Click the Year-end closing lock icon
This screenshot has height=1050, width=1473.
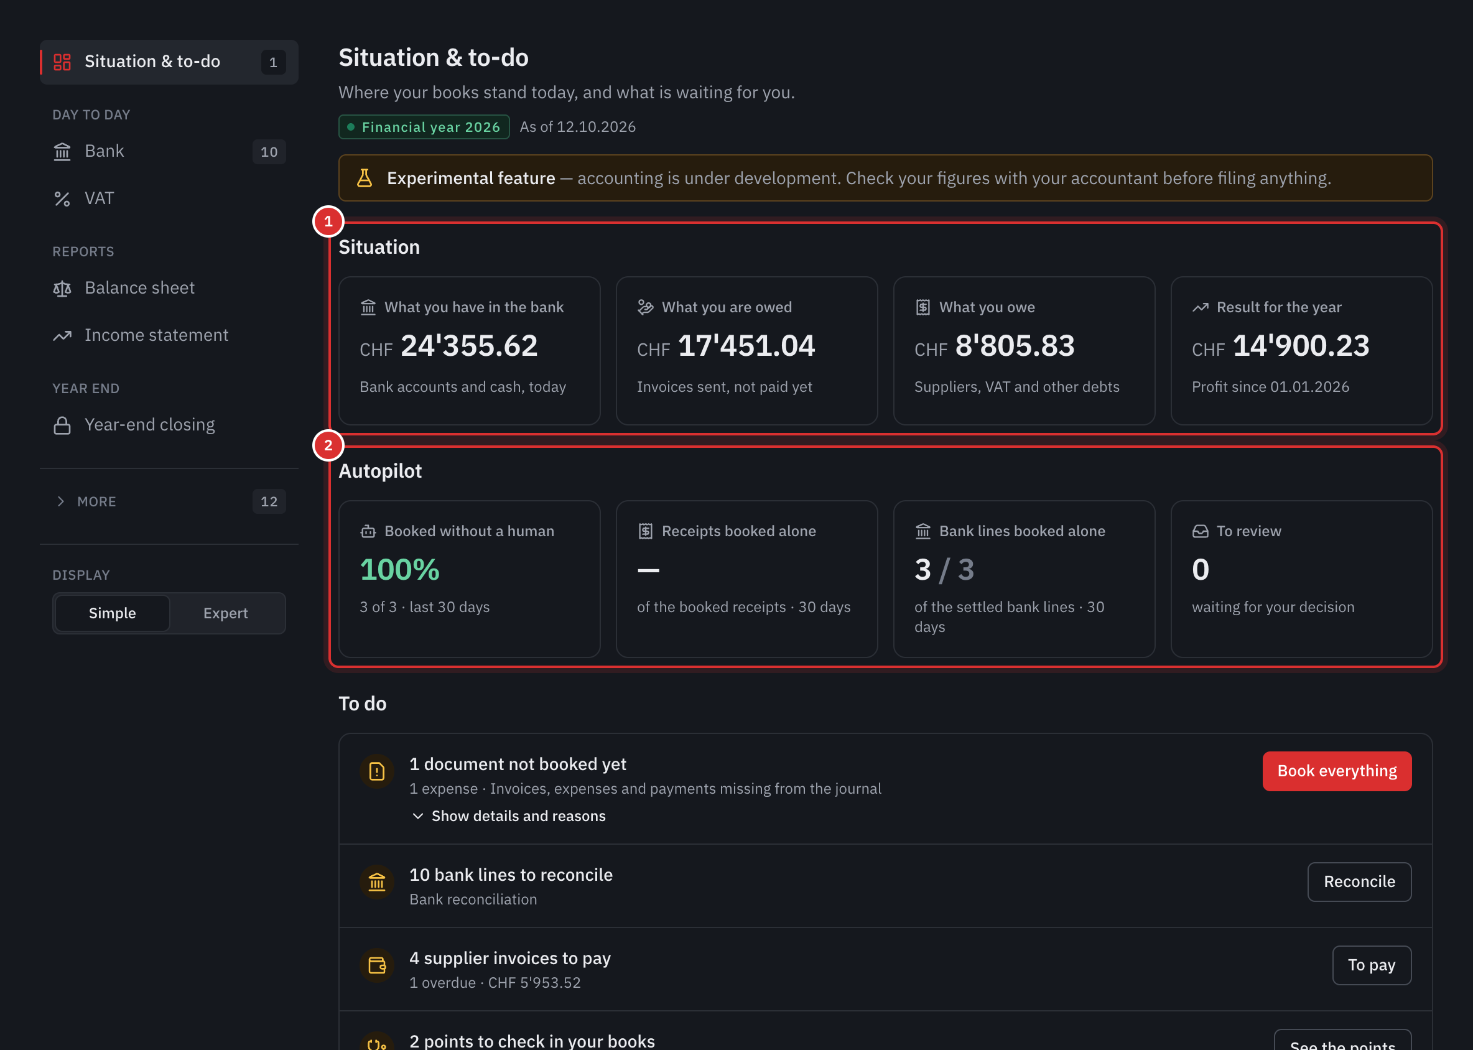[62, 425]
